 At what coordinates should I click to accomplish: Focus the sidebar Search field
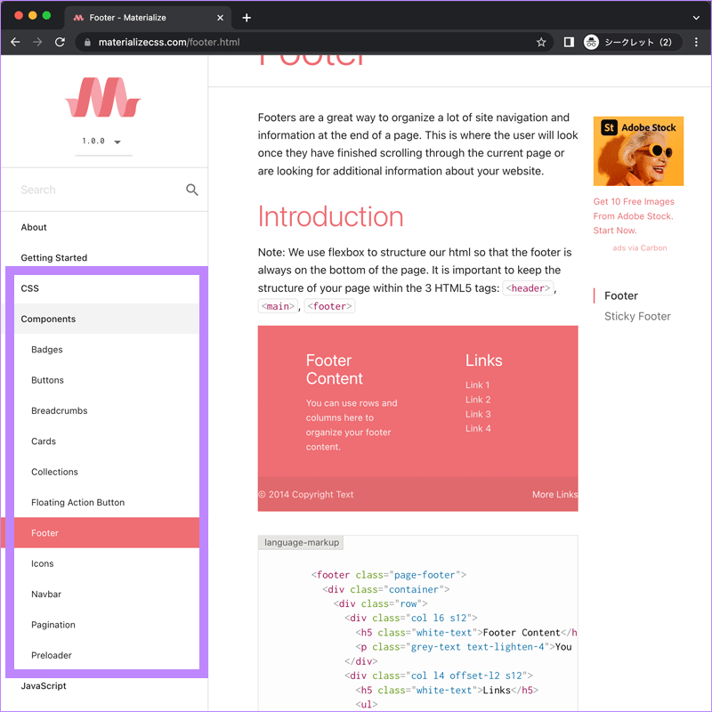click(98, 190)
